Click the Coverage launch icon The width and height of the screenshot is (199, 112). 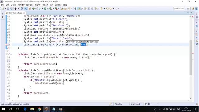[51, 9]
